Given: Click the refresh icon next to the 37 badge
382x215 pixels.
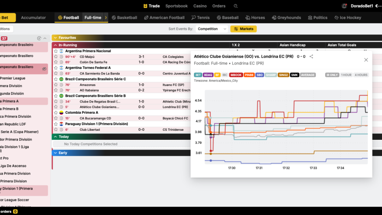Looking at the screenshot, I should tap(39, 38).
